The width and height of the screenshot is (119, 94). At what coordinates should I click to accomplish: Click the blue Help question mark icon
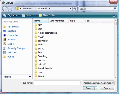[114, 15]
